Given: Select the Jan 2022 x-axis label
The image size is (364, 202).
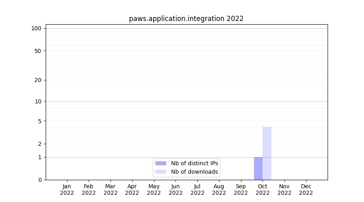Looking at the screenshot, I should pos(67,189).
